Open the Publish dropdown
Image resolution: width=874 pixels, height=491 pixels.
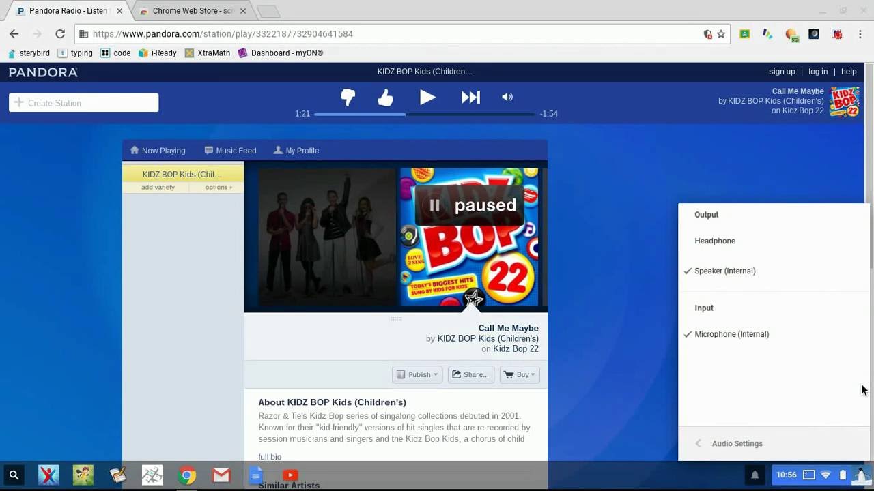click(x=417, y=374)
